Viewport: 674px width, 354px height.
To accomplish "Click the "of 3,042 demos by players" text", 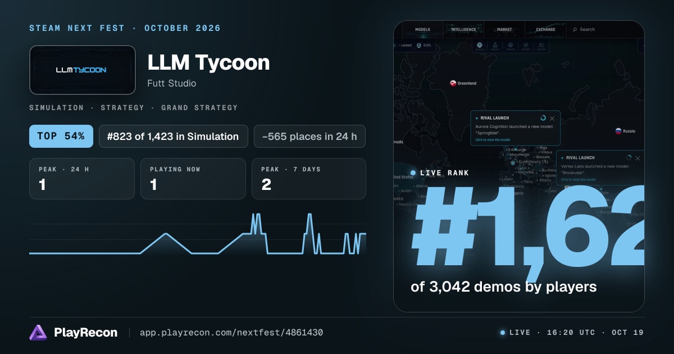I will pyautogui.click(x=503, y=287).
